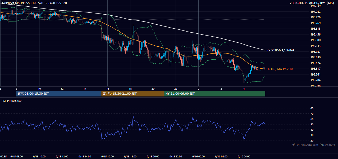Select the RSI scale value 60
This screenshot has height=159, width=338.
(312, 119)
